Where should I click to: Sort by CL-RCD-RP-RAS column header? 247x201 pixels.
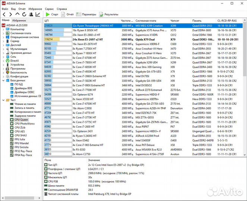(229, 20)
